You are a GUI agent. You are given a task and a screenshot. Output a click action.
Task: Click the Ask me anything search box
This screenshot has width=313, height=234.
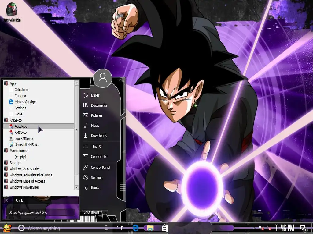64,228
